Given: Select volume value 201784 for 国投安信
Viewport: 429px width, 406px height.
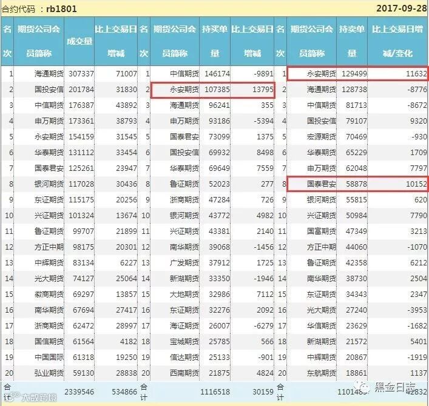Looking at the screenshot, I should pos(81,89).
